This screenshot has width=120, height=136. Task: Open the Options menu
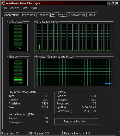point(15,8)
